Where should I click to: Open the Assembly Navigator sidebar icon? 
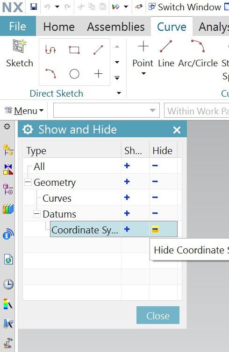8,150
